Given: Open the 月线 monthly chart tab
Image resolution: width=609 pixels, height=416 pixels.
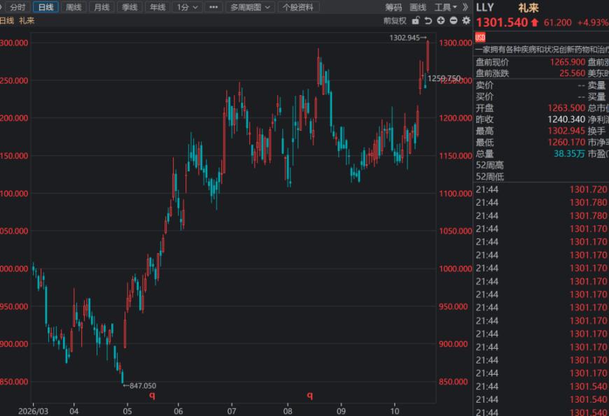Looking at the screenshot, I should coord(101,7).
